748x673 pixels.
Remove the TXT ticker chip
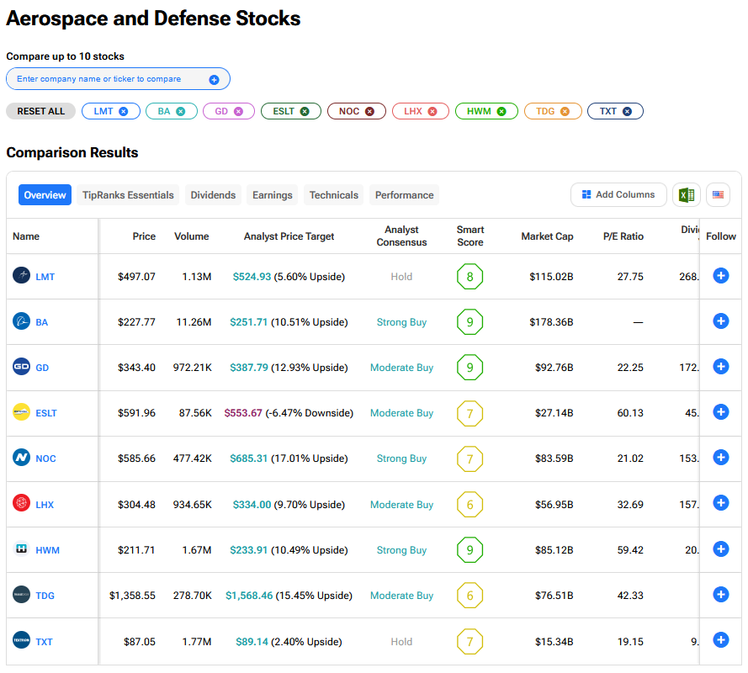pos(627,111)
